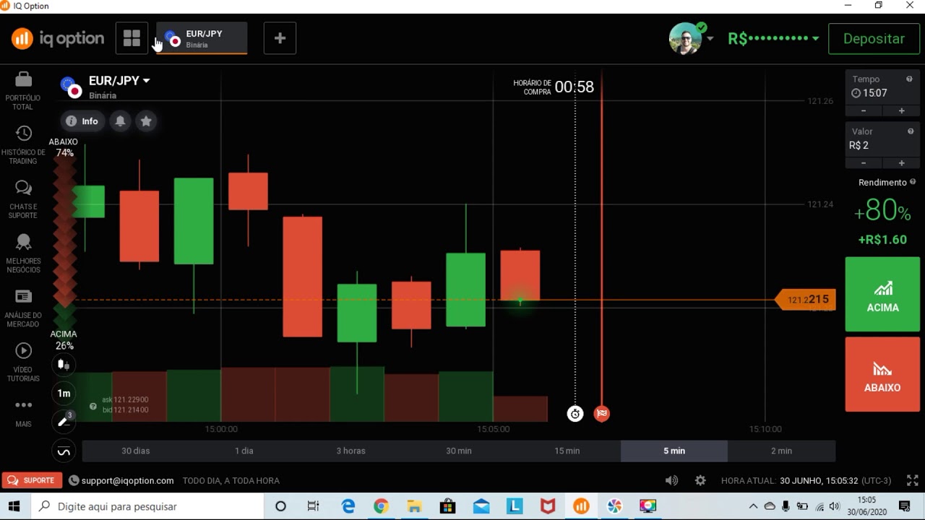
Task: Open the settings gear icon
Action: 700,480
